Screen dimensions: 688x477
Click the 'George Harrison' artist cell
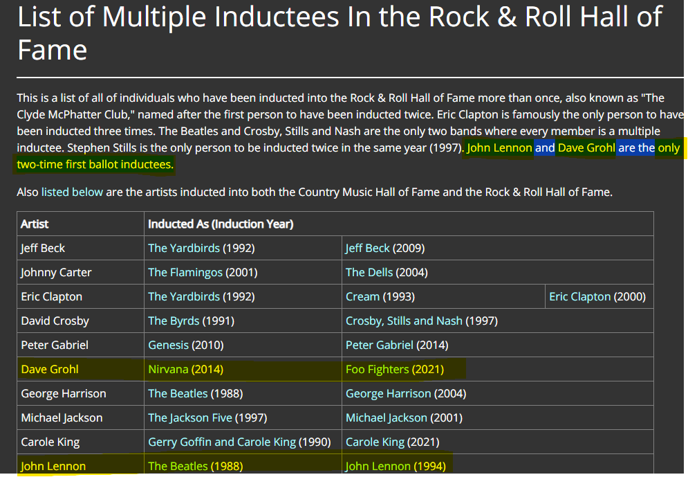pos(80,393)
